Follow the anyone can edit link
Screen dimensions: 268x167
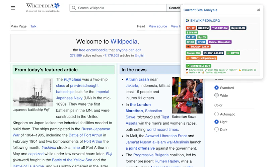point(129,50)
